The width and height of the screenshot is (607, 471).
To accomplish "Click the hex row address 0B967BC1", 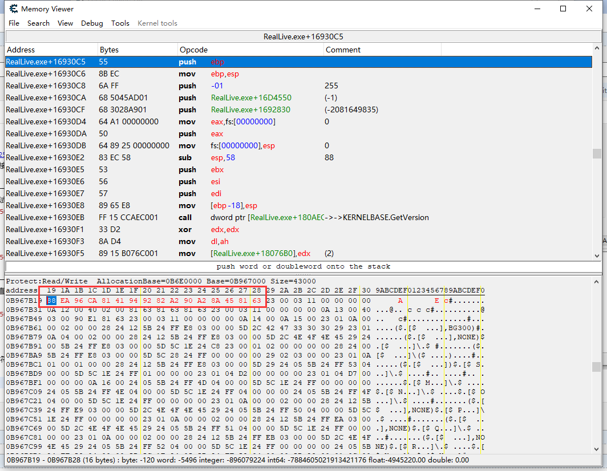I will [x=24, y=364].
